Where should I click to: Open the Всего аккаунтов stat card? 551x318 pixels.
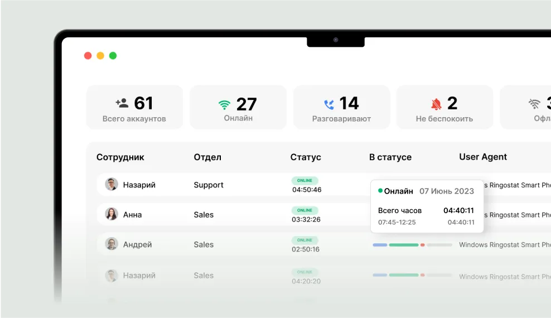134,107
